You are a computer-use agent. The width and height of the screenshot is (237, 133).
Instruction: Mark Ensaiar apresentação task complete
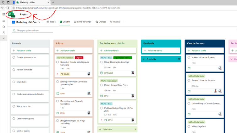click(14, 57)
